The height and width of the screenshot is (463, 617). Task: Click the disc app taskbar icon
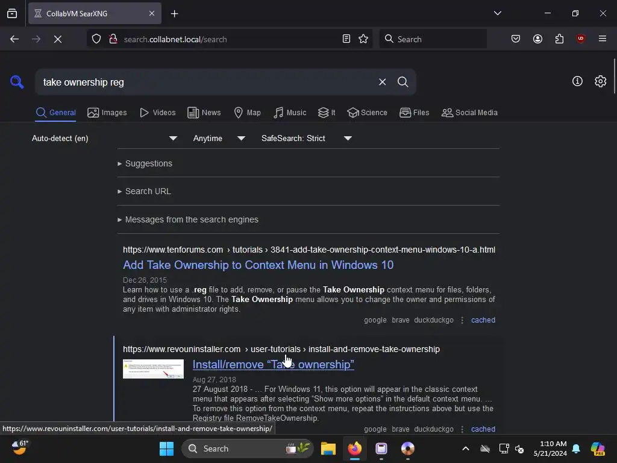tap(408, 449)
